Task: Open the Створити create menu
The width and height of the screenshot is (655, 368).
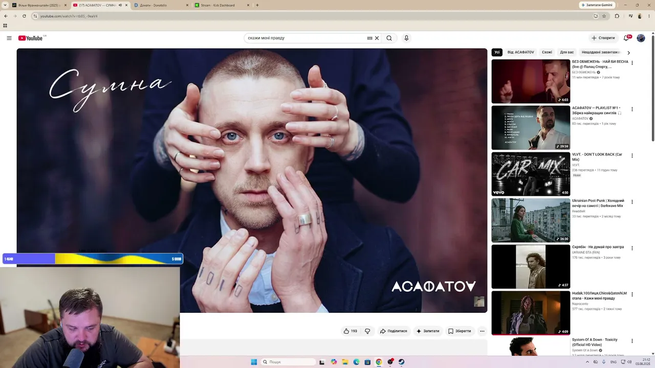Action: (x=603, y=38)
